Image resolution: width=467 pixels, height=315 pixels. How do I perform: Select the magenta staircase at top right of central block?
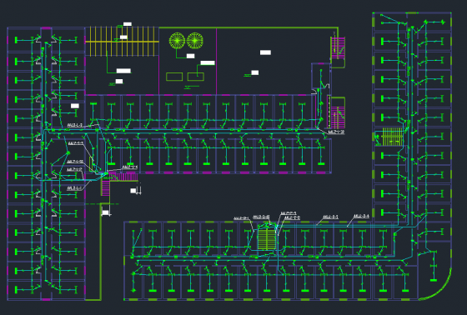click(x=338, y=48)
